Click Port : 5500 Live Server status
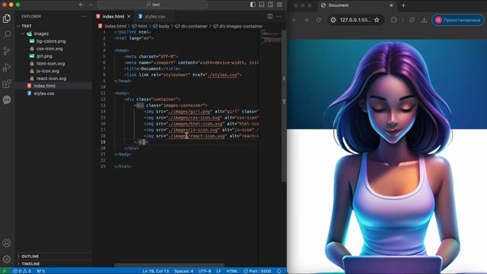This screenshot has height=274, width=487. (257, 271)
